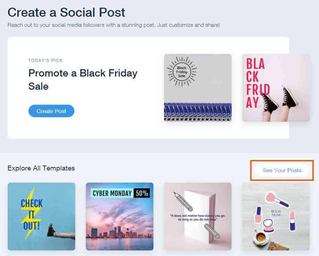Pick the motivational quote book template
This screenshot has width=319, height=256.
198,216
